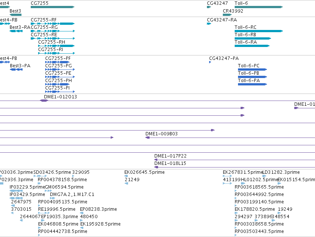The height and width of the screenshot is (237, 315).
Task: Select the Toll-6 gene bar
Action: click(x=258, y=7)
